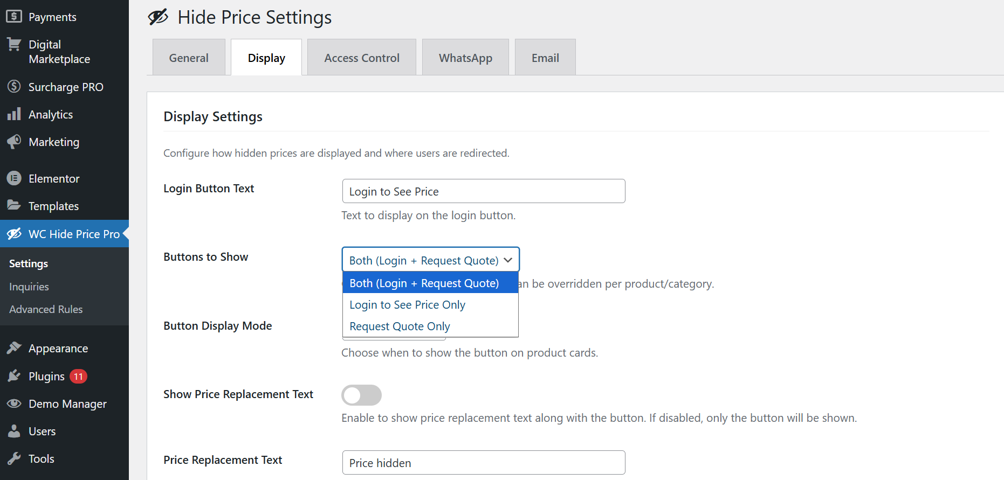Choose Request Quote Only from the dropdown

pos(400,326)
